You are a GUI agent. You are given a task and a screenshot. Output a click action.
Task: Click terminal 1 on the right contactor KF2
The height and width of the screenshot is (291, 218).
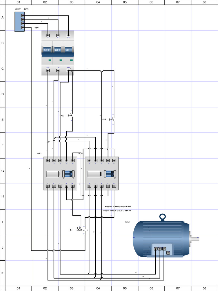89,161
